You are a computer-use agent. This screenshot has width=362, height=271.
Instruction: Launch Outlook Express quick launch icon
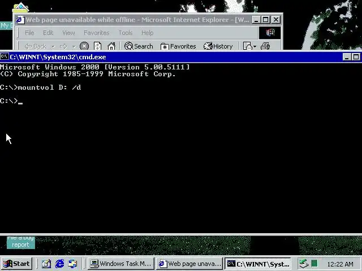73,264
